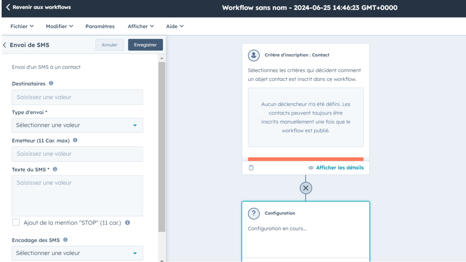Click the side panel vertical scrollbar
466x262 pixels.
tap(162, 146)
